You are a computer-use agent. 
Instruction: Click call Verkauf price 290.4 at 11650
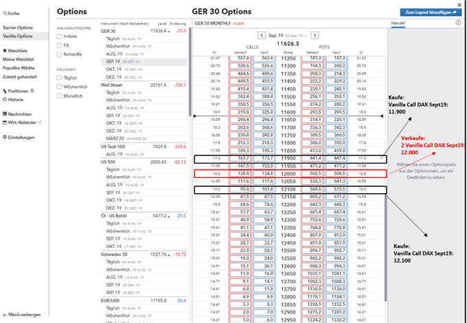coord(240,120)
